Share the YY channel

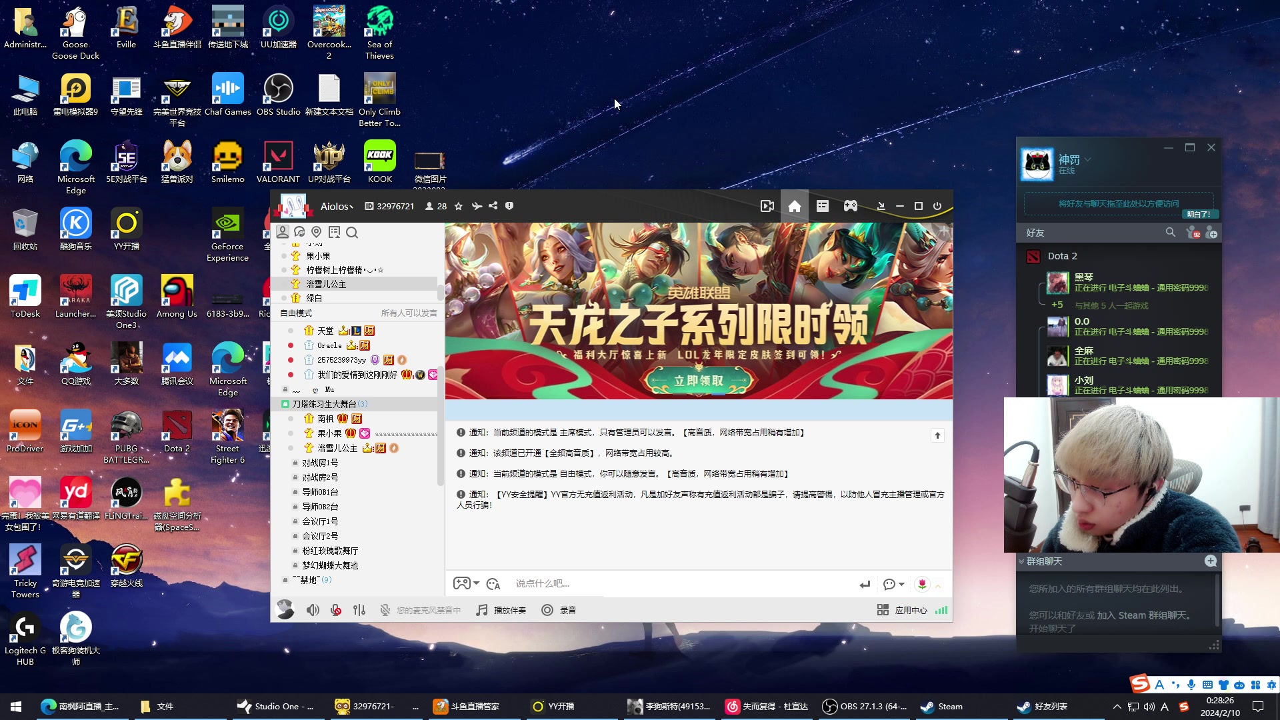[493, 206]
